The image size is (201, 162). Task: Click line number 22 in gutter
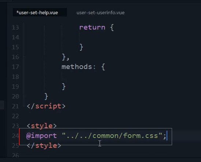click(15, 116)
